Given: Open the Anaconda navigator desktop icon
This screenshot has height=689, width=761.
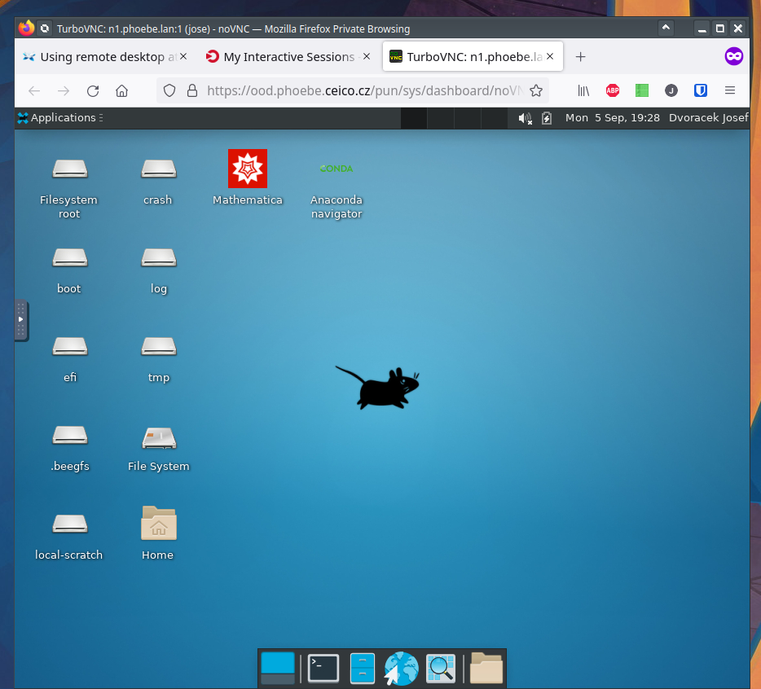Looking at the screenshot, I should tap(337, 169).
